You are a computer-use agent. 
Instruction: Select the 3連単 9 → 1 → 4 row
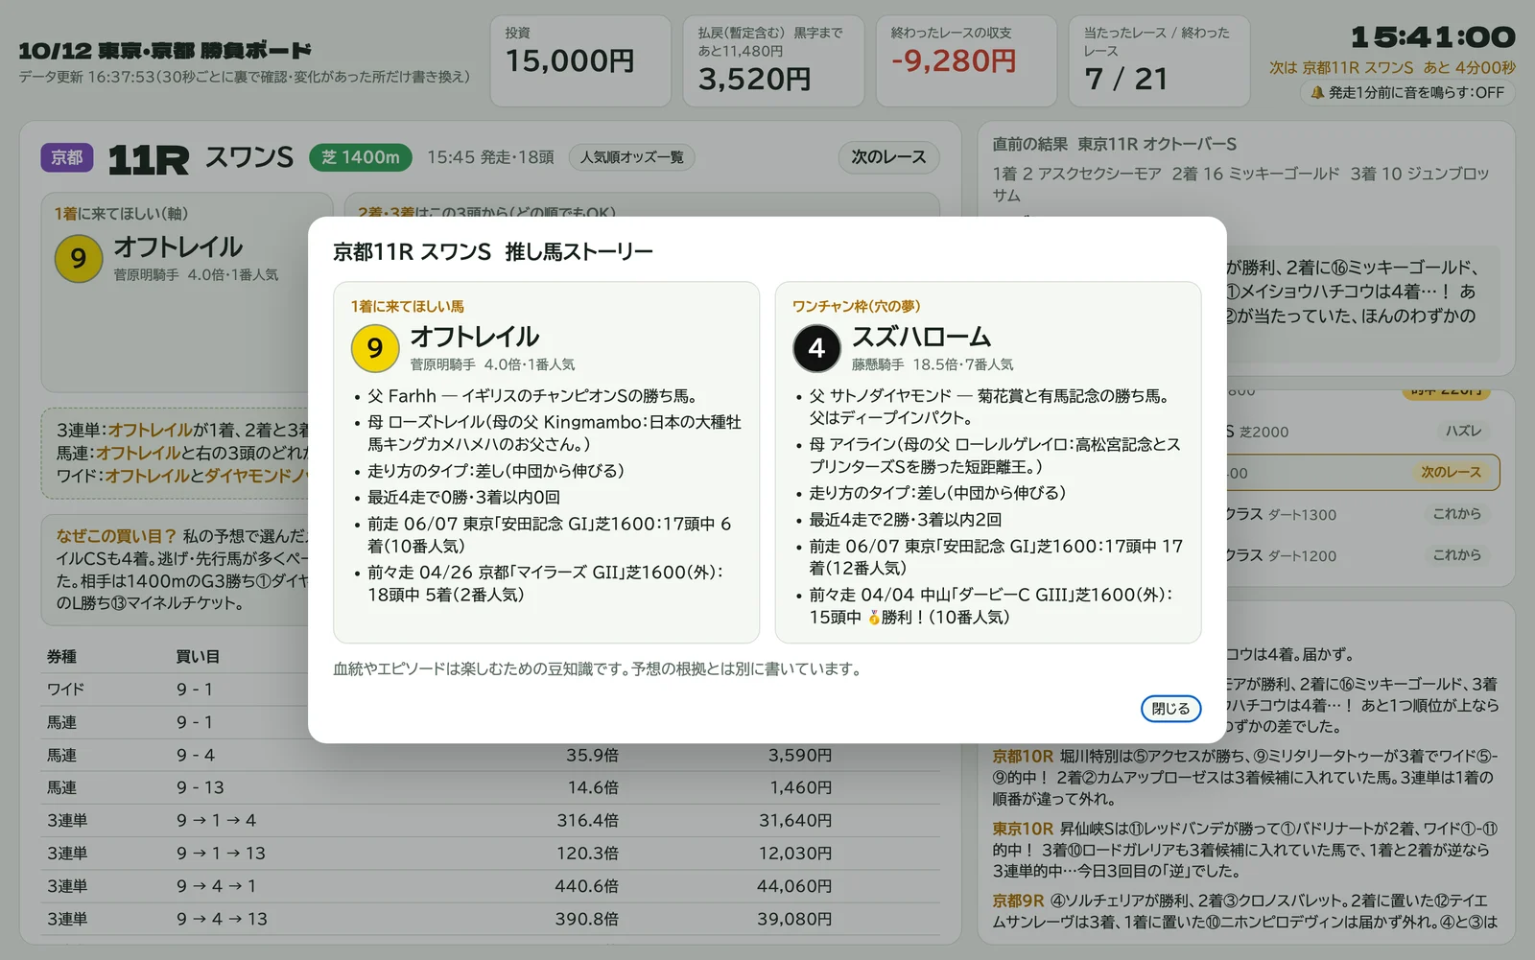coord(490,820)
